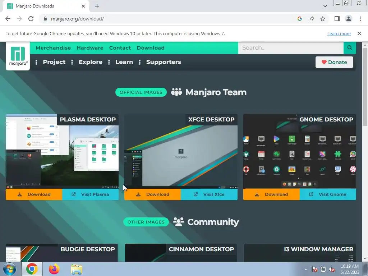Viewport: 368px width, 276px height.
Task: Click the search magnifier button
Action: click(350, 48)
